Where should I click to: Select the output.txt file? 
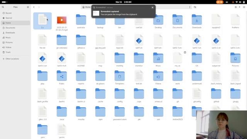[216, 58]
